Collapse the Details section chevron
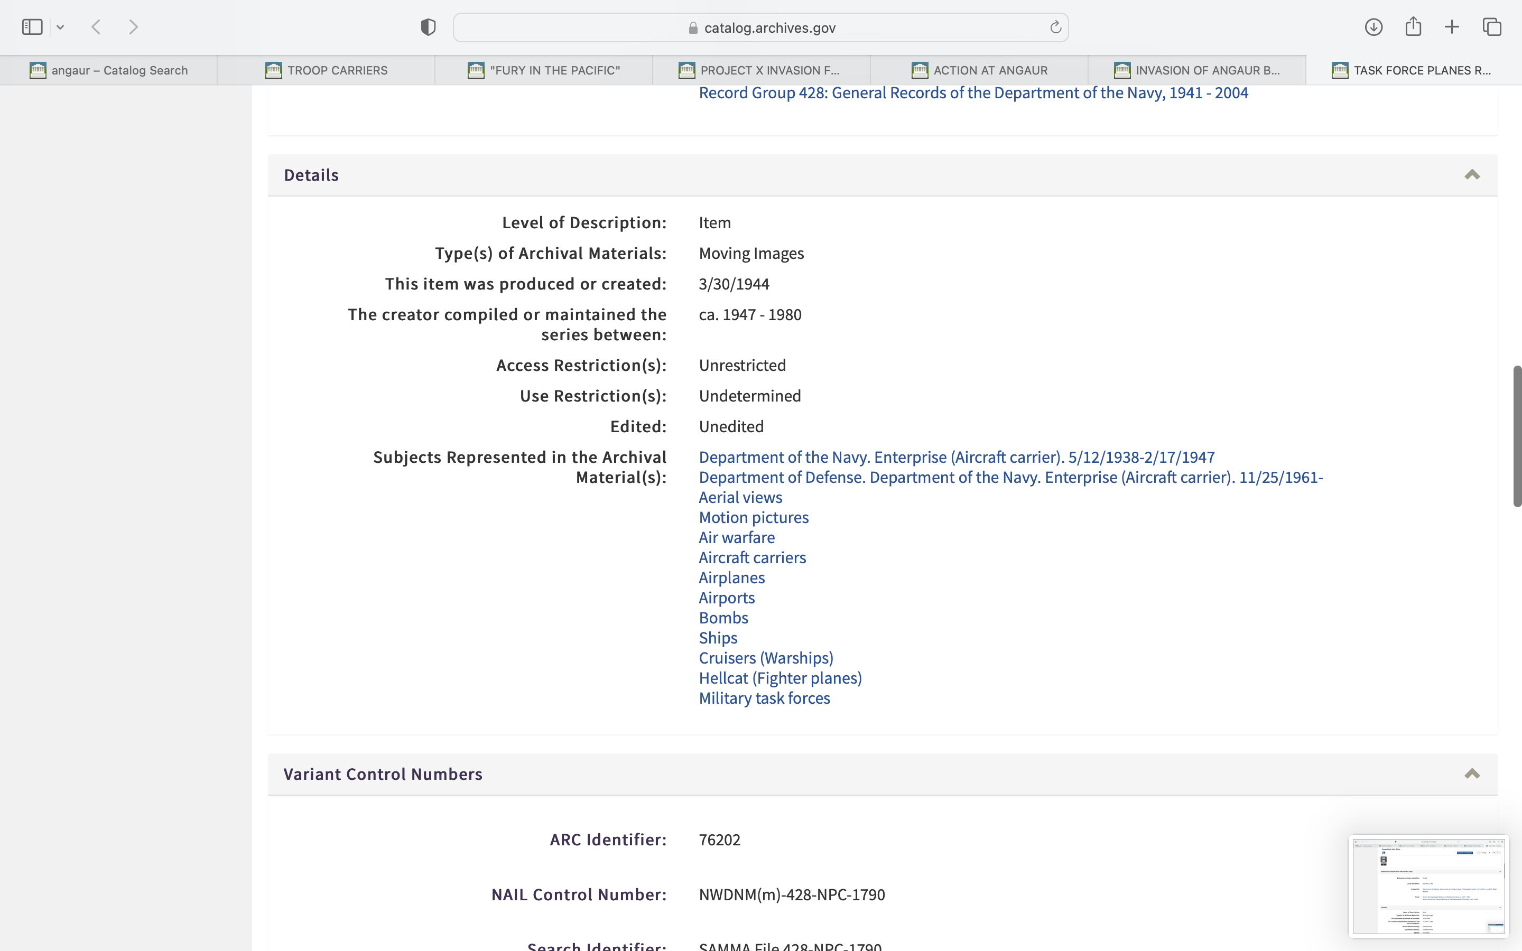Viewport: 1522px width, 951px height. pyautogui.click(x=1472, y=175)
